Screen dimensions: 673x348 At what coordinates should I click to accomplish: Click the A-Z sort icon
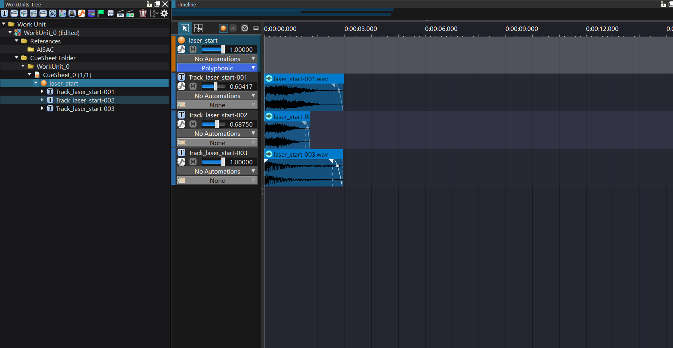[153, 13]
